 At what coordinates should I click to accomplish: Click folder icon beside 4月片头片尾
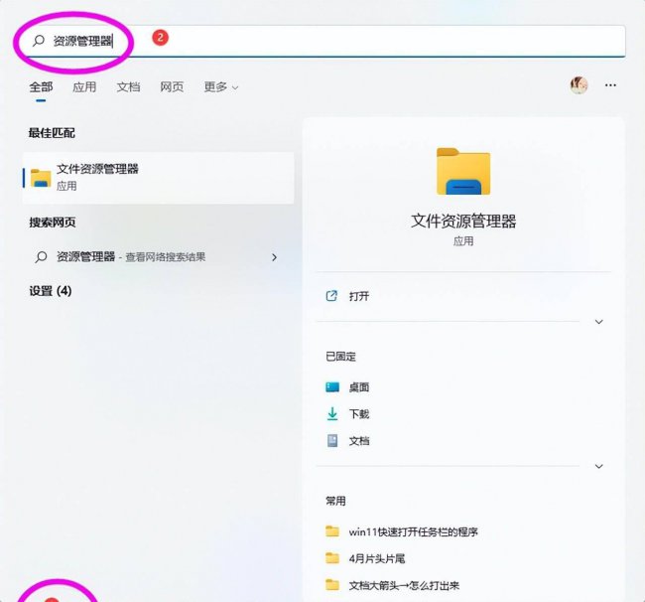(332, 558)
